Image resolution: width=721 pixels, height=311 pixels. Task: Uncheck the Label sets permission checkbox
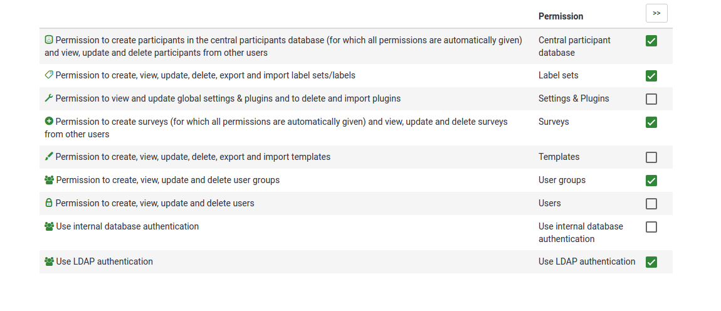[x=651, y=76]
